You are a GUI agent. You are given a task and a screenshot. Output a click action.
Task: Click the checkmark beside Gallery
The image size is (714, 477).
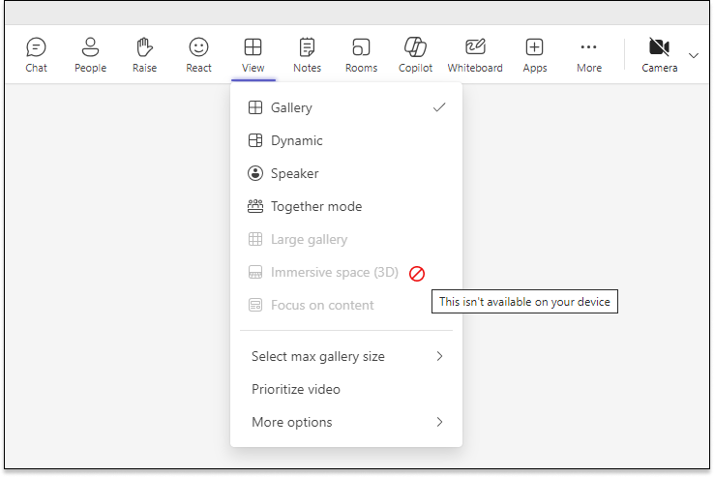point(439,107)
